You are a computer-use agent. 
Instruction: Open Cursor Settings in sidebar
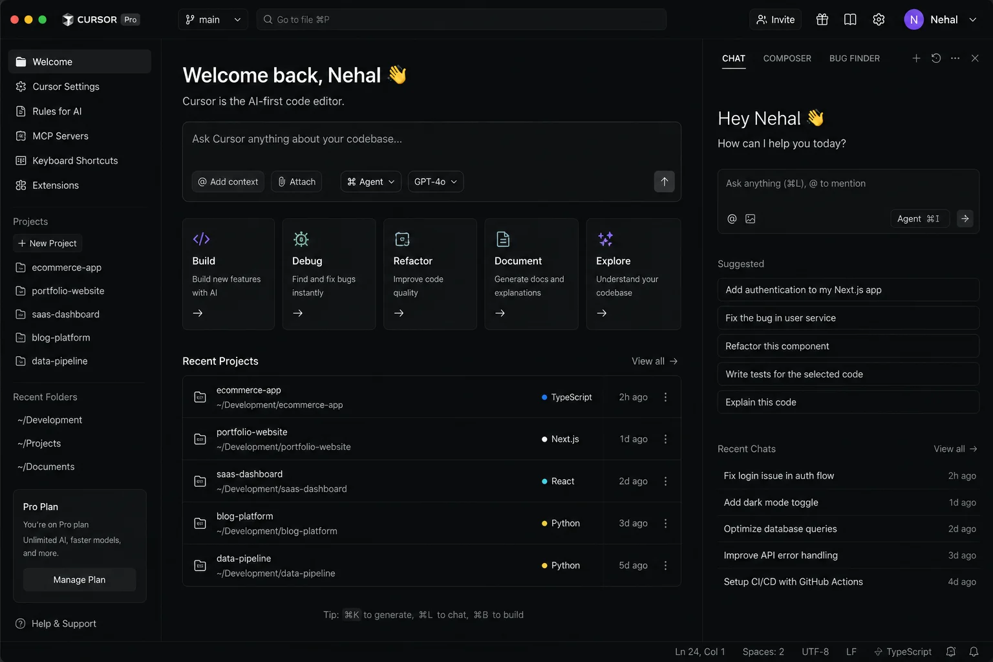point(80,87)
